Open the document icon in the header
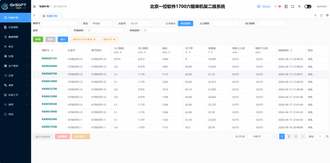The image size is (330, 163). pyautogui.click(x=286, y=7)
